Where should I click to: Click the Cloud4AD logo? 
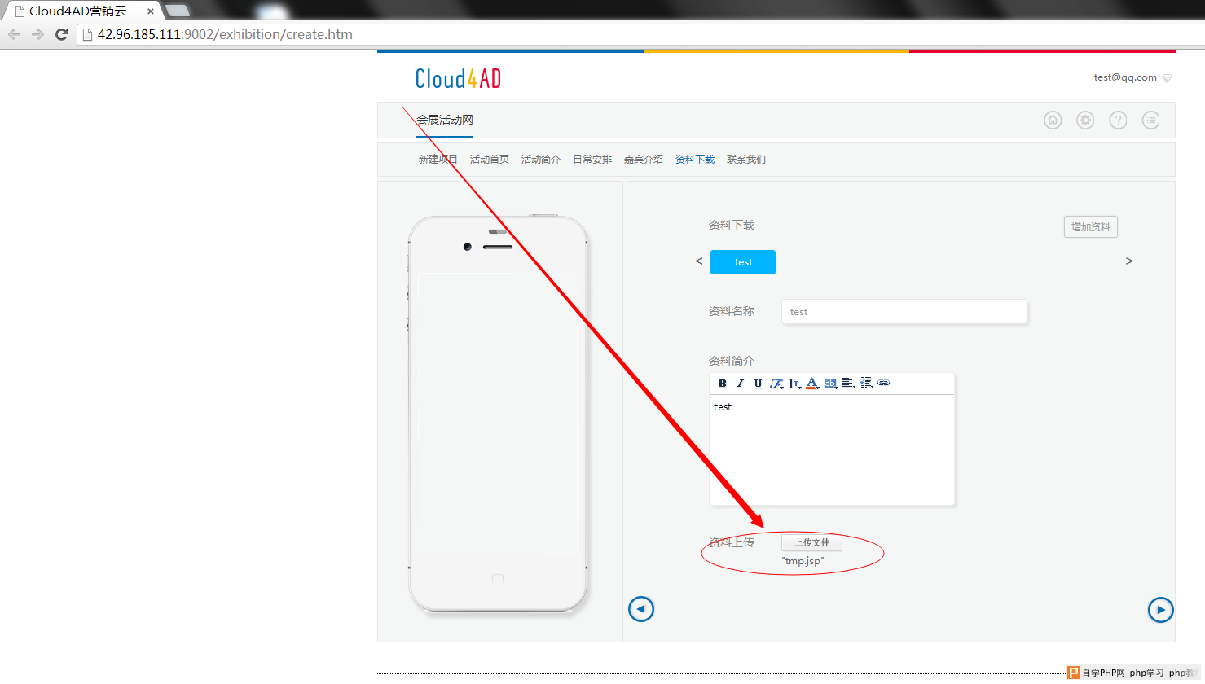click(458, 78)
